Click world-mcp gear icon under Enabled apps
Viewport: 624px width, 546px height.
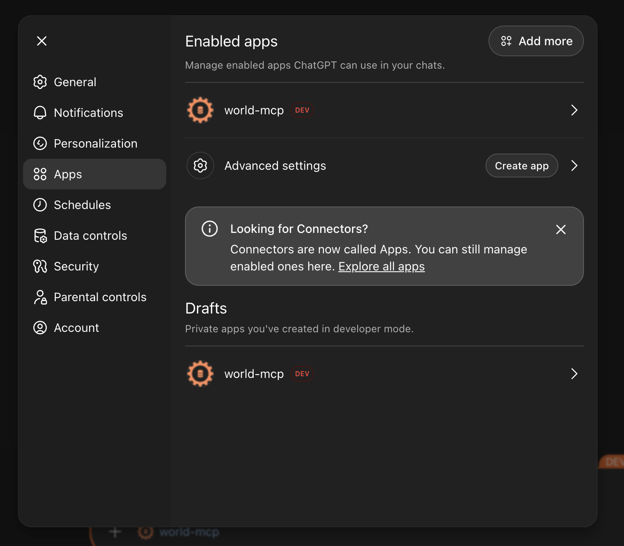click(200, 110)
